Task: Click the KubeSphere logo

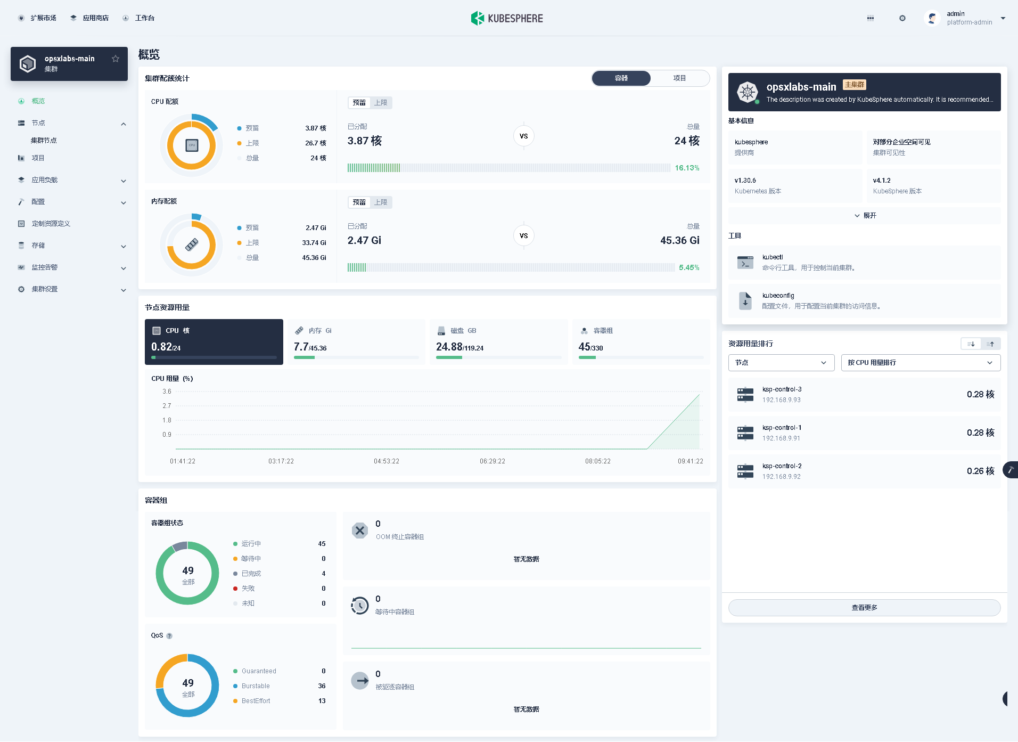Action: click(507, 18)
